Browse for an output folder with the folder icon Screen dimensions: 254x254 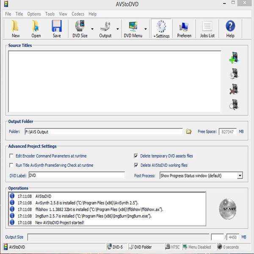tap(188, 131)
